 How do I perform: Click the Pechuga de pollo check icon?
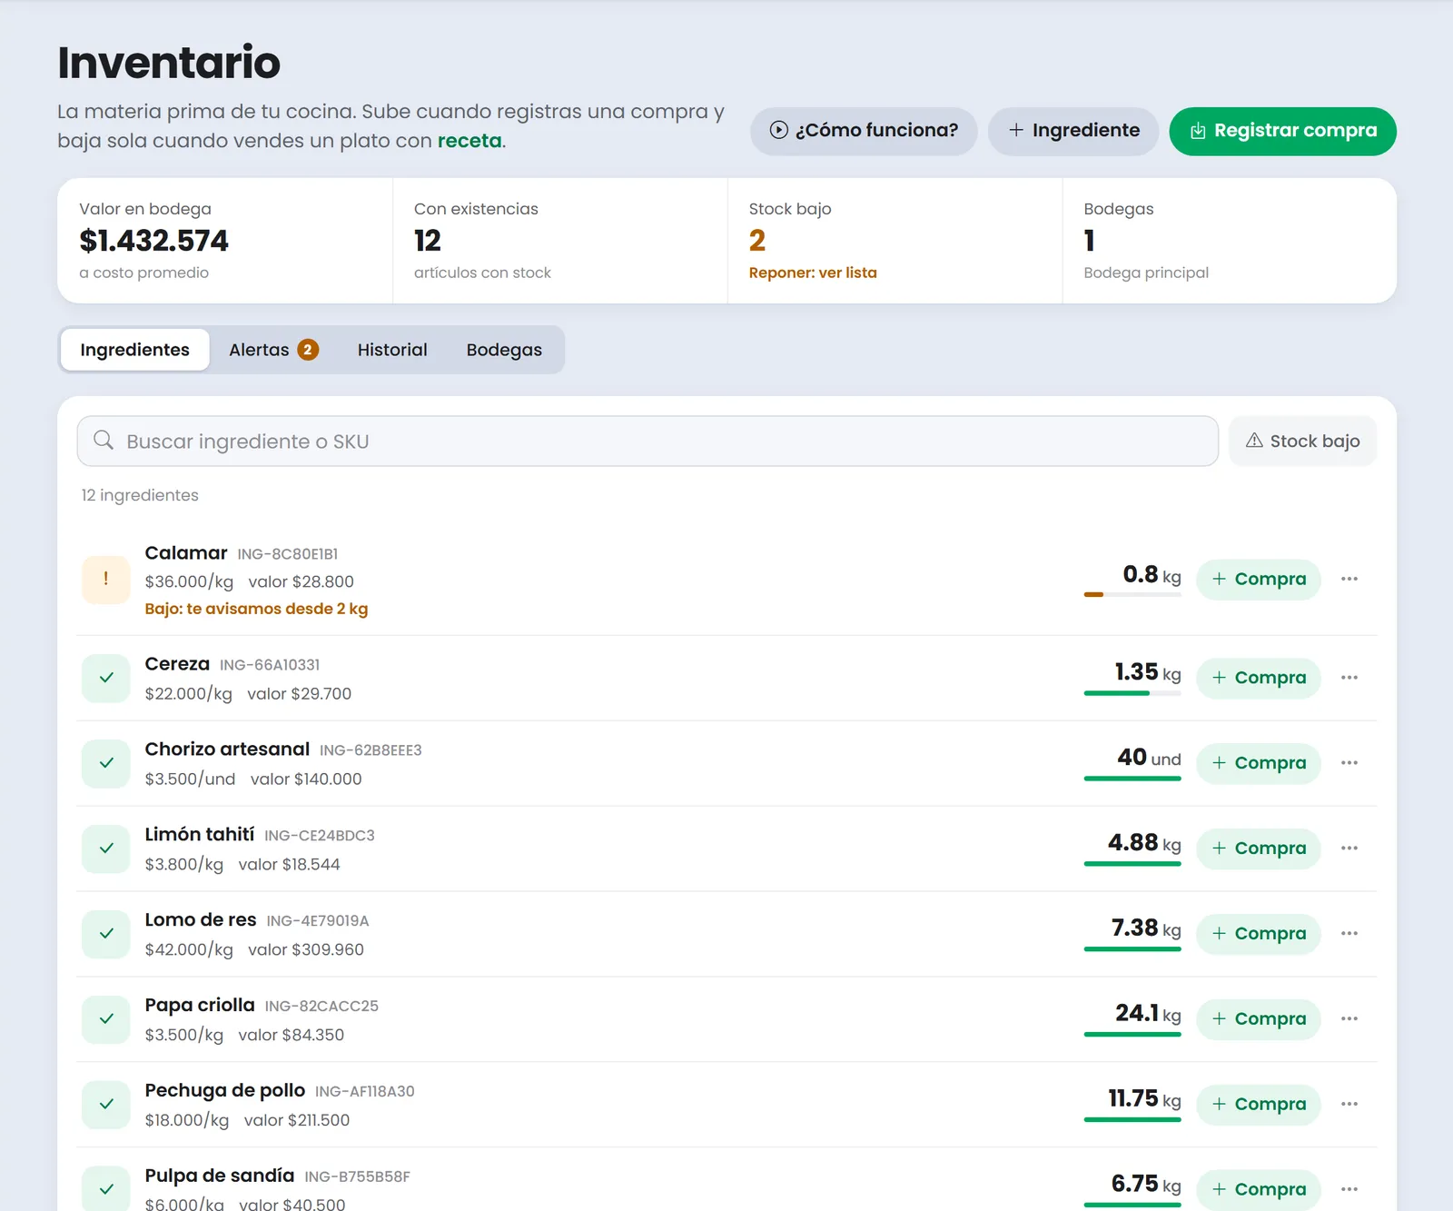(106, 1105)
